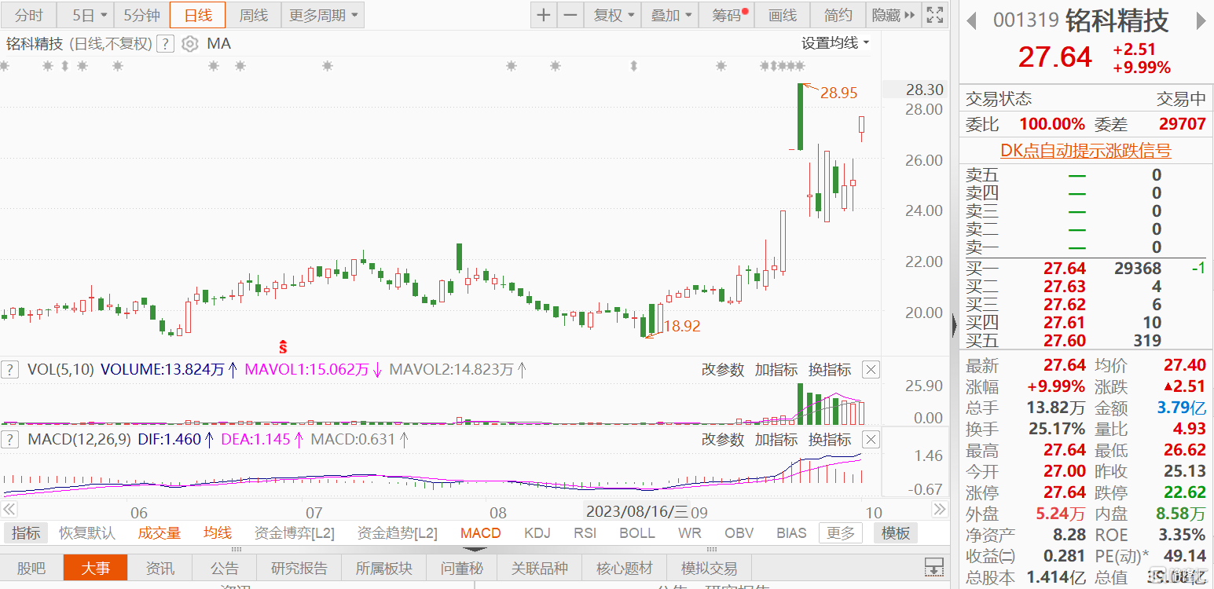The width and height of the screenshot is (1214, 589).
Task: Toggle 资金趋势[L2] indicator
Action: coord(398,533)
